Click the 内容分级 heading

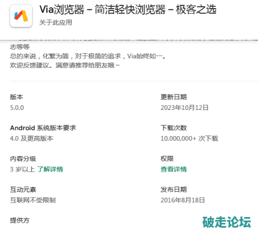(23, 159)
